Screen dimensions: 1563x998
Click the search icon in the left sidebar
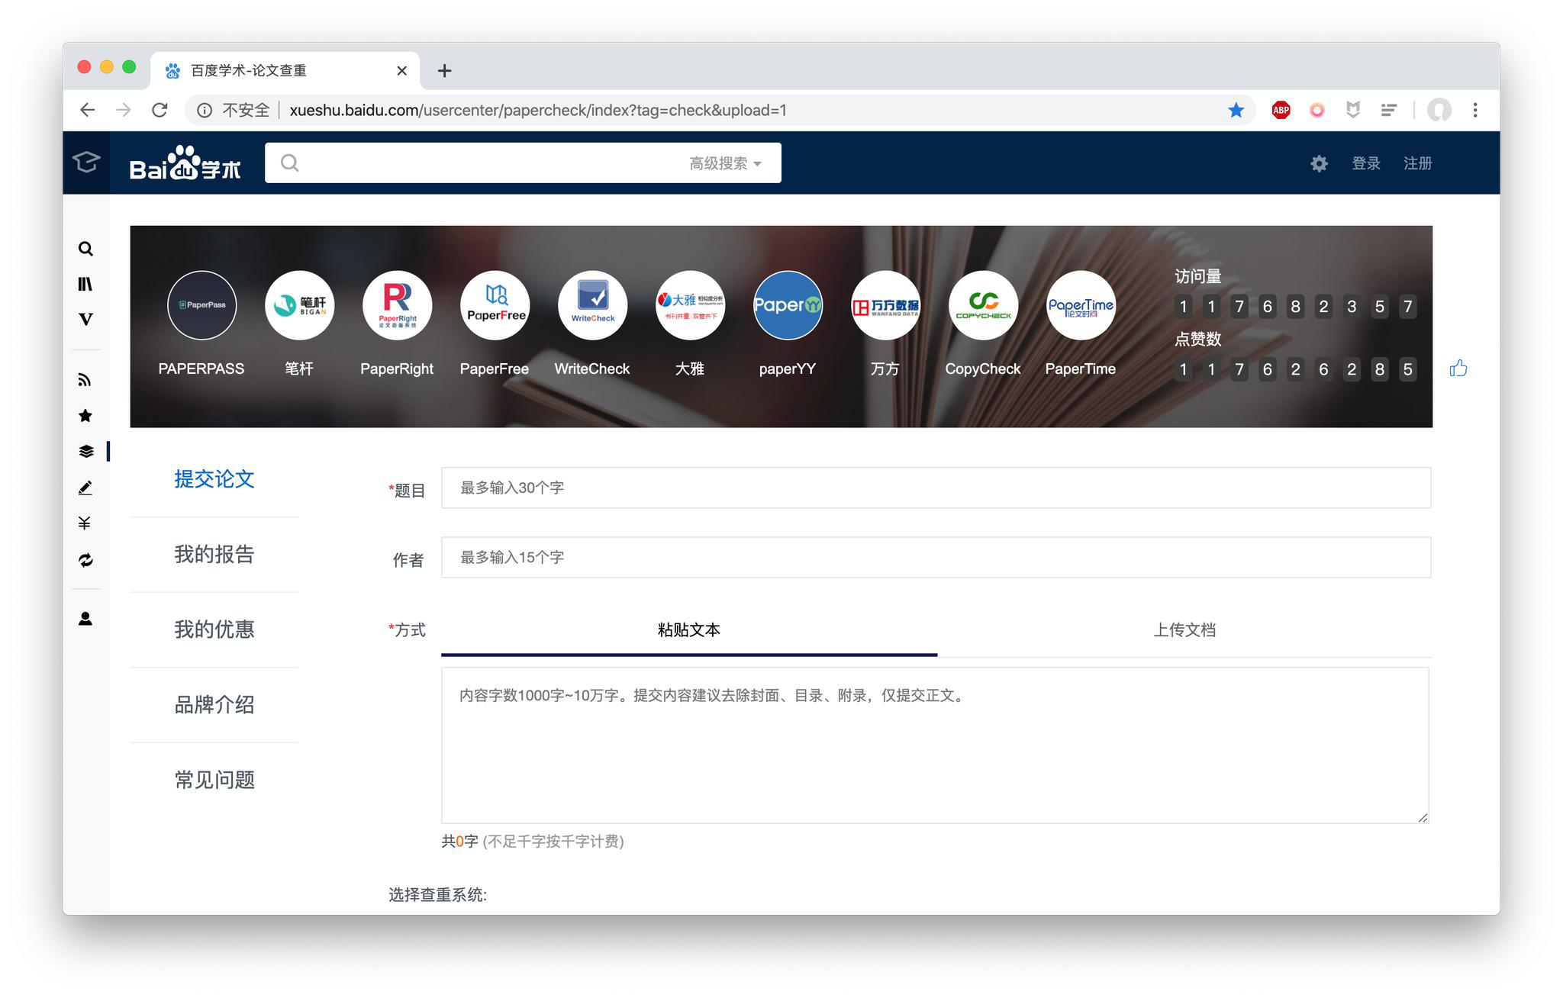click(x=85, y=249)
